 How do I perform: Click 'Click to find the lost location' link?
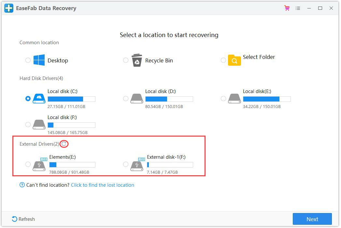click(x=103, y=185)
